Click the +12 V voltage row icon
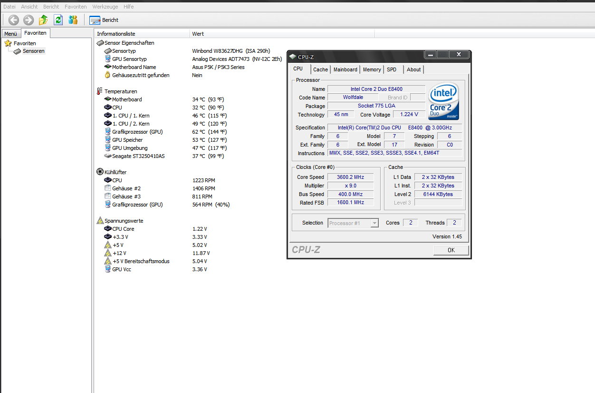Screen dimensions: 595x393 (108, 253)
